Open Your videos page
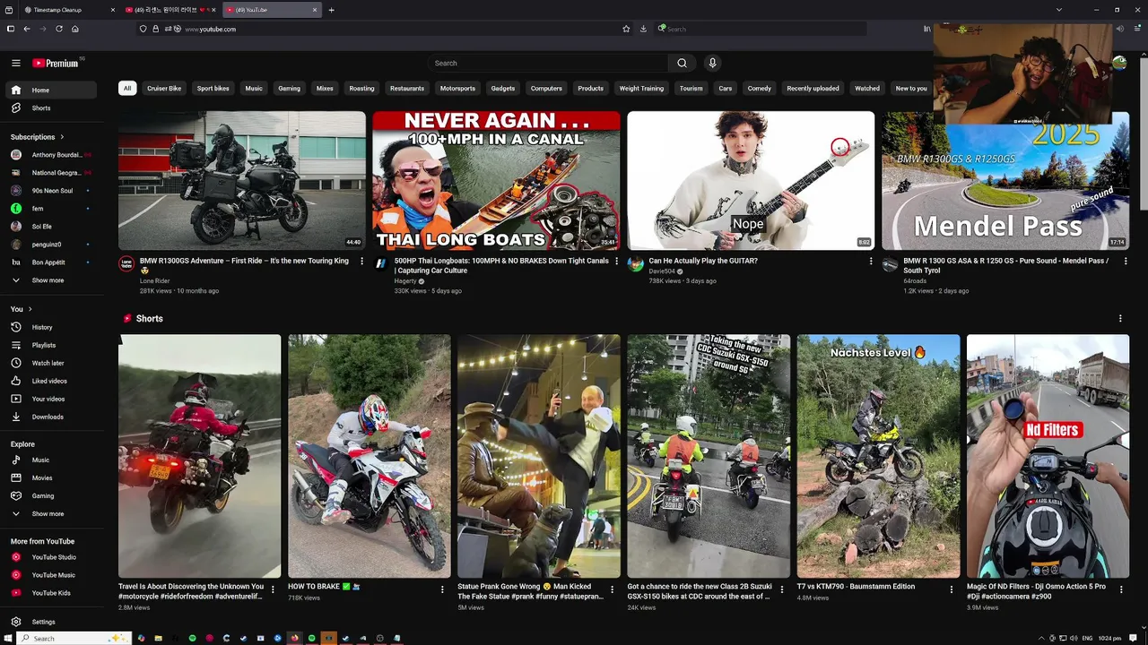This screenshot has width=1148, height=645. click(x=50, y=399)
